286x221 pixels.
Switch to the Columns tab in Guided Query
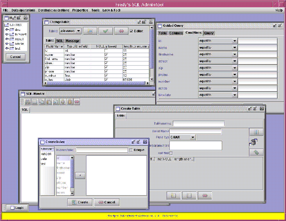click(x=176, y=33)
